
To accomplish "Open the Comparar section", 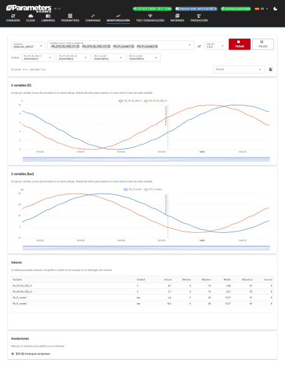I will [93, 18].
